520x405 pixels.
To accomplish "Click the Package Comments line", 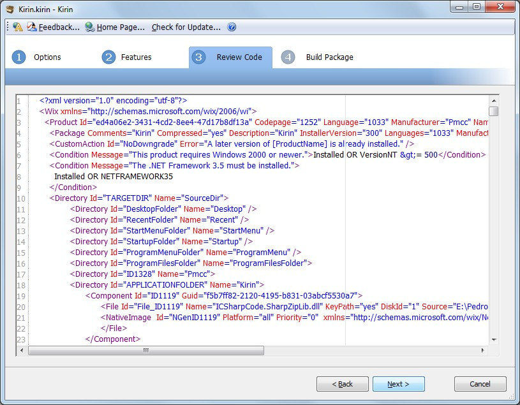I will [x=269, y=133].
